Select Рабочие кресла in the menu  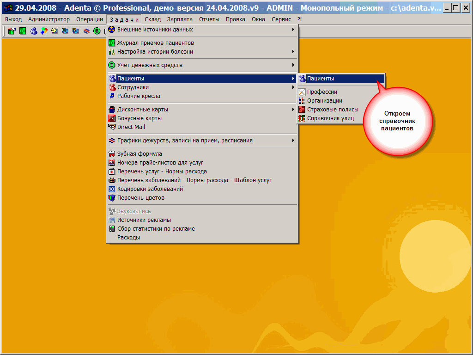pyautogui.click(x=139, y=96)
